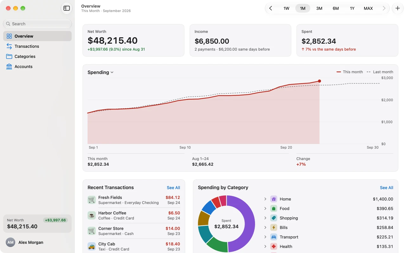Expand the Bills category row
Image resolution: width=406 pixels, height=253 pixels.
265,227
